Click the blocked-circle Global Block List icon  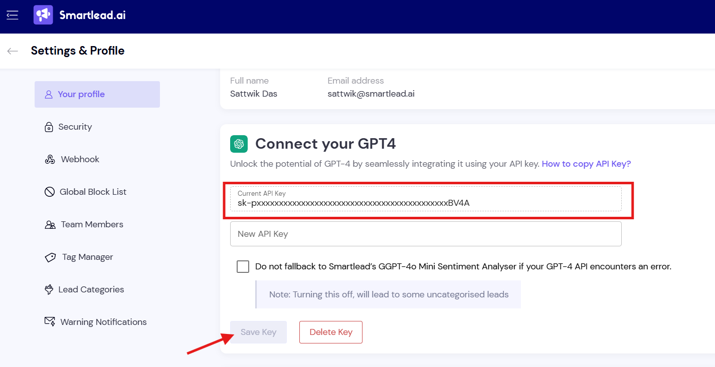point(49,192)
